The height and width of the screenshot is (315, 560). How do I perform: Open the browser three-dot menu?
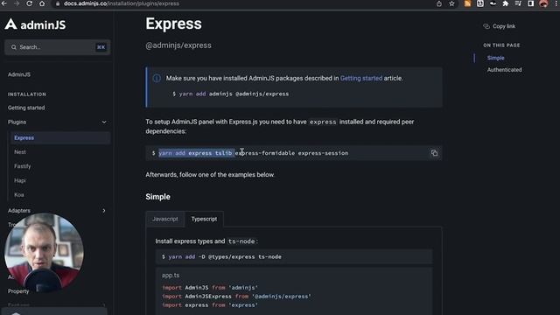[556, 3]
